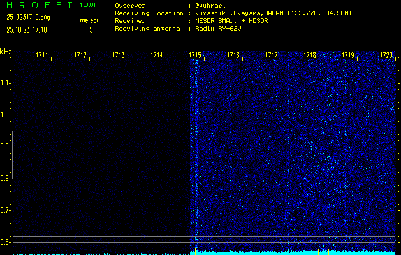Screen dimensions: 401x255
Task: Select the 1711 time tick label
Action: (x=42, y=55)
